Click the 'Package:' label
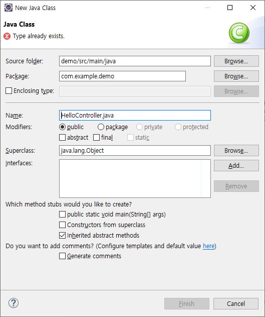This screenshot has width=265, height=317. (x=18, y=76)
